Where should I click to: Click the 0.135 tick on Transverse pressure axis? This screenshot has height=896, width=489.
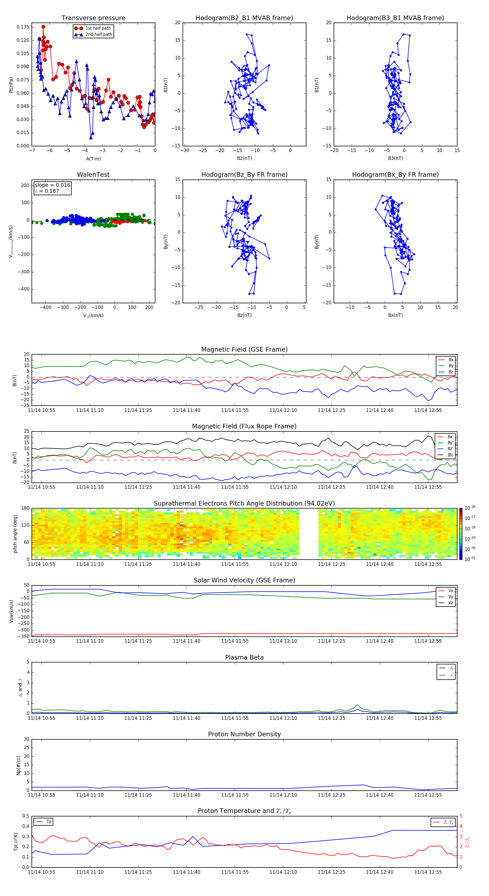[x=23, y=27]
